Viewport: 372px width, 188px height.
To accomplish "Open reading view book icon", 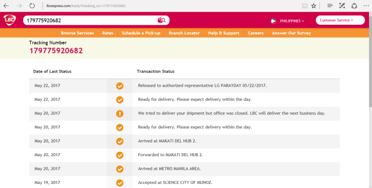I will 305,6.
